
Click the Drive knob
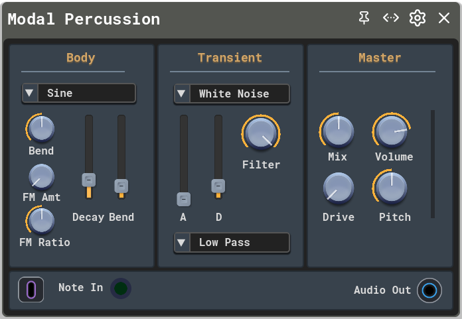[x=339, y=188]
